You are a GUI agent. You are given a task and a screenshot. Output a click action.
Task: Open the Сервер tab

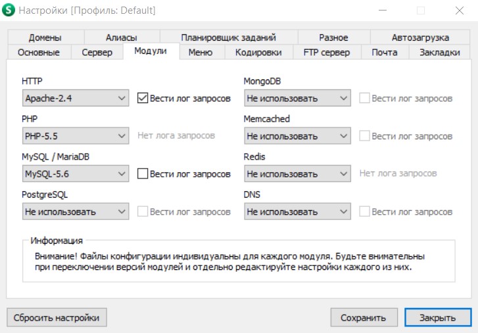97,53
